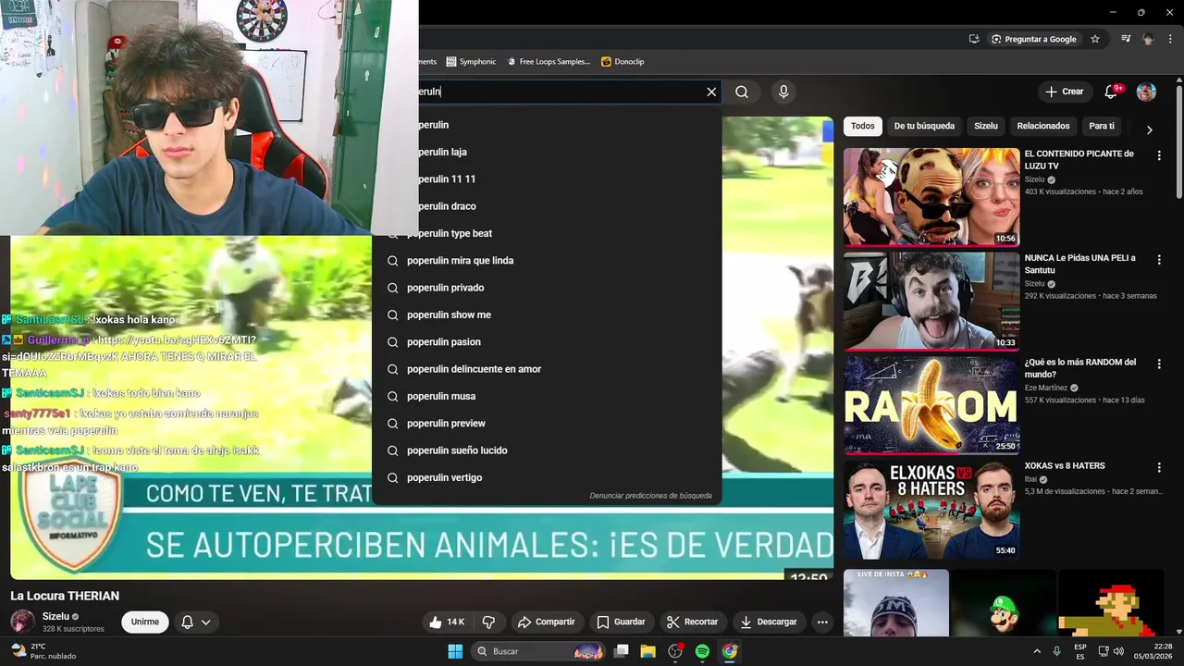Select the Todos filter chip

(862, 126)
